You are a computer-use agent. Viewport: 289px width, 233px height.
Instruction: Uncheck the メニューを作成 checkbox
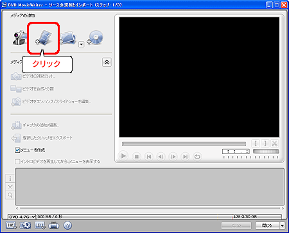pos(17,150)
